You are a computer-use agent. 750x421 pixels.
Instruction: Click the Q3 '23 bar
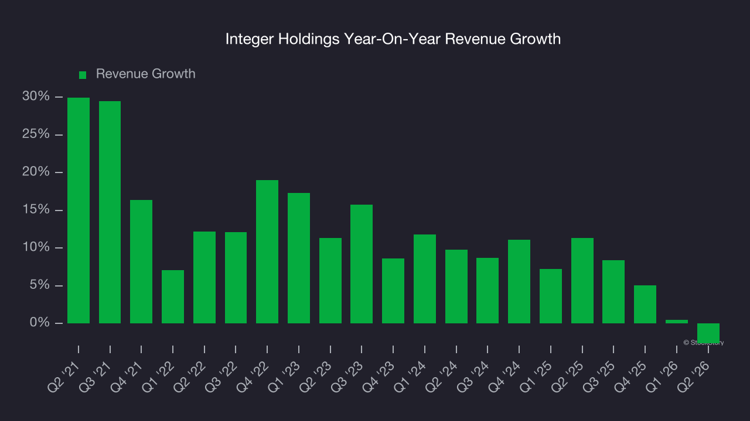362,264
